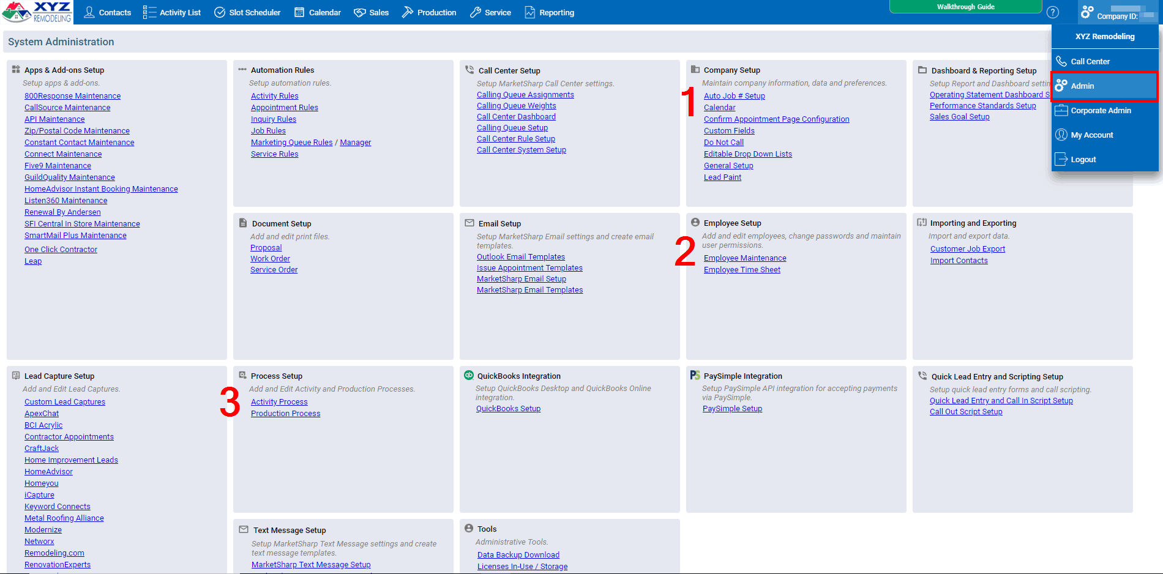Click the Lead Capture Setup section icon
This screenshot has width=1163, height=574.
(x=16, y=375)
